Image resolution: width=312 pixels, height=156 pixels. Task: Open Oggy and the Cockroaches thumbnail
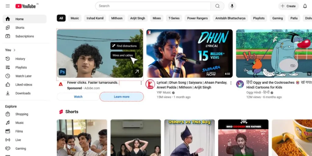pos(274,53)
